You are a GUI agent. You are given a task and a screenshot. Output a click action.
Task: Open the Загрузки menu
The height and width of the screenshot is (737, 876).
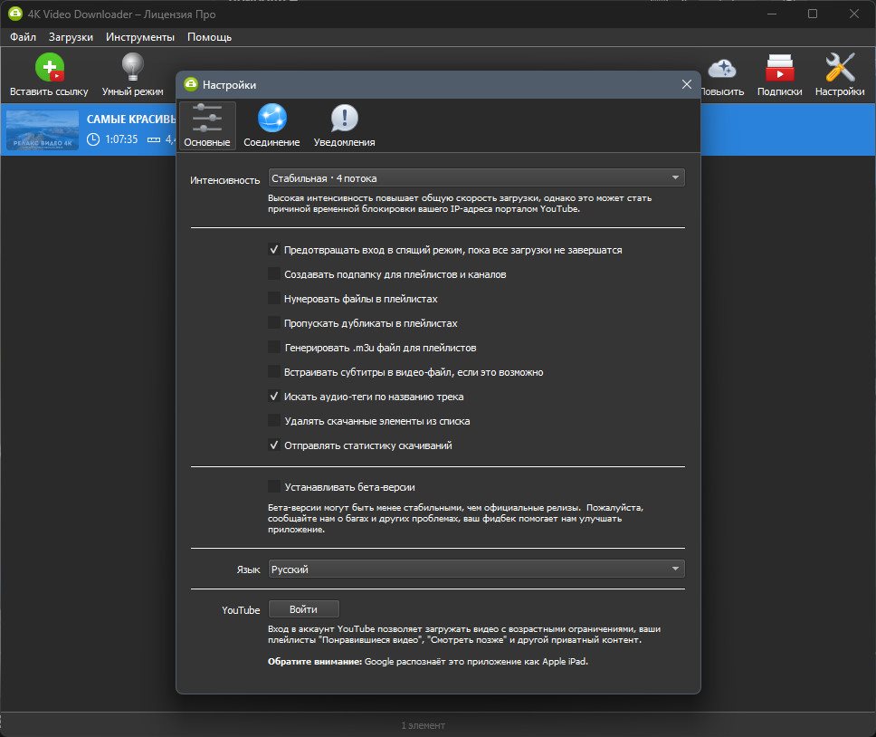click(x=71, y=37)
